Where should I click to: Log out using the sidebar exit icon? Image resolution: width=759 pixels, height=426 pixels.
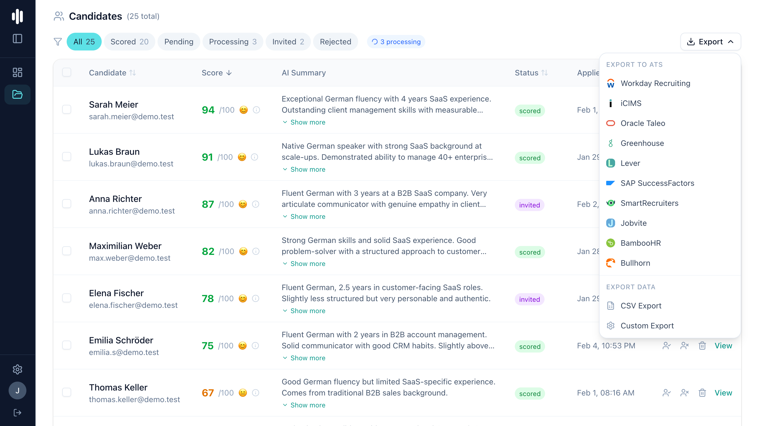click(18, 412)
